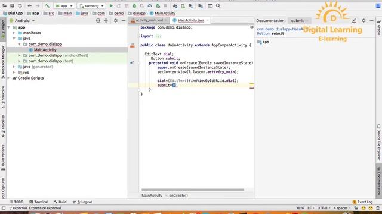Expand com.demo.dialapp (androidTest) package
The height and width of the screenshot is (214, 382).
(x=19, y=55)
